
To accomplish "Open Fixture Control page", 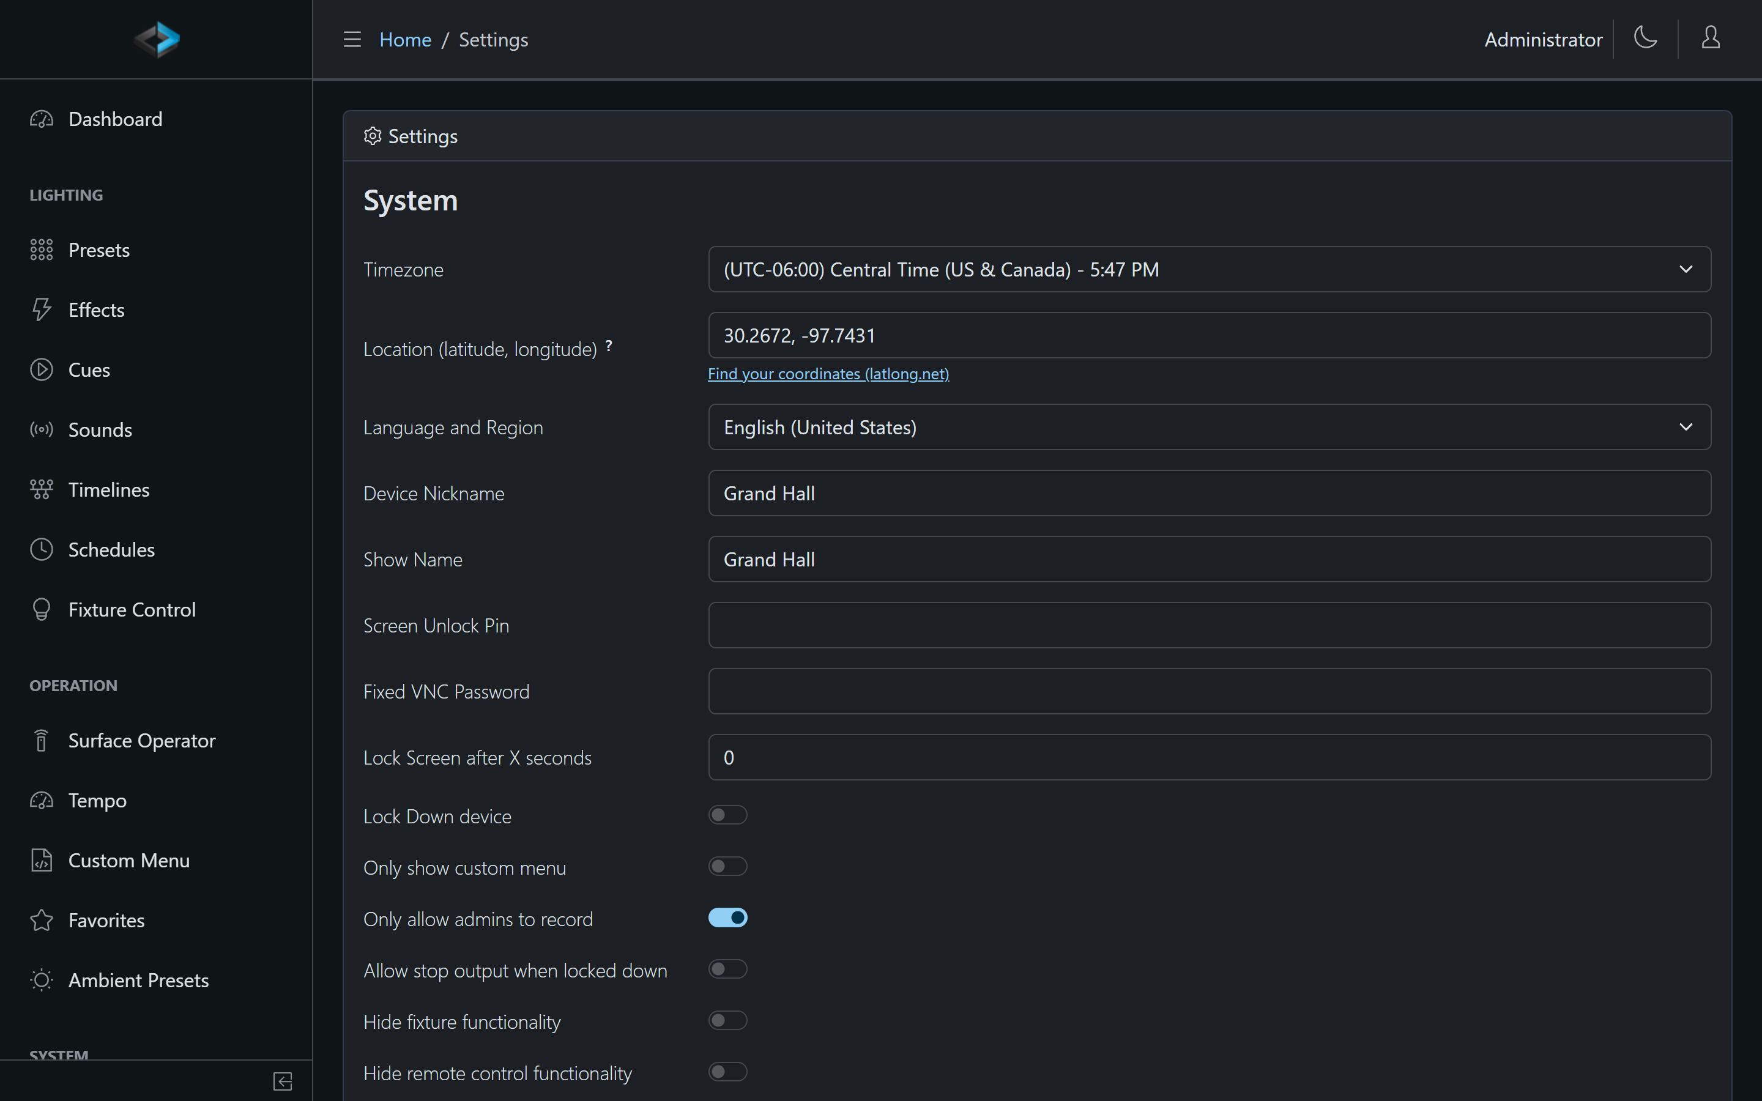I will coord(132,609).
